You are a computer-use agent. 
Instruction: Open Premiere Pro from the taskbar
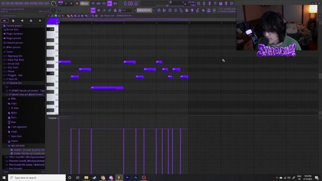pyautogui.click(x=127, y=177)
